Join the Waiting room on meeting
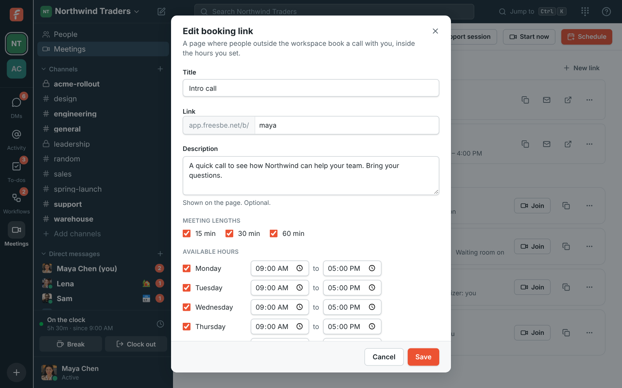This screenshot has width=622, height=388. [532, 246]
